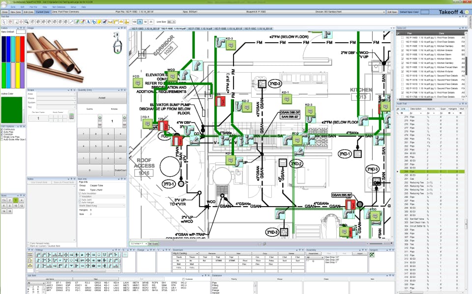Click the pipe hanger icon in image panel
The image size is (472, 294).
coord(117,43)
